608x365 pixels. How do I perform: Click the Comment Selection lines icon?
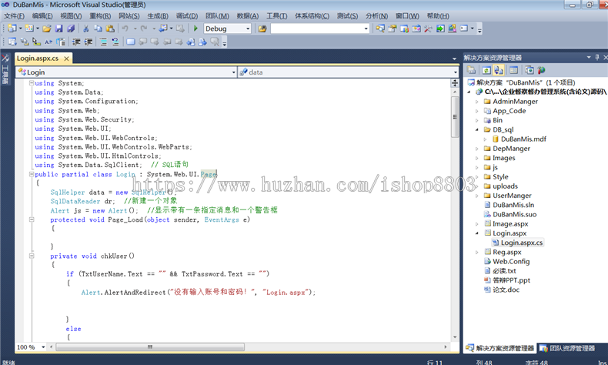103,42
